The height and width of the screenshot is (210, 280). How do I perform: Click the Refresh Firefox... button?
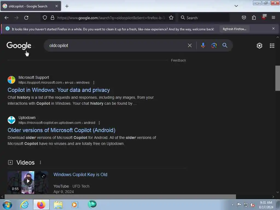tap(234, 29)
